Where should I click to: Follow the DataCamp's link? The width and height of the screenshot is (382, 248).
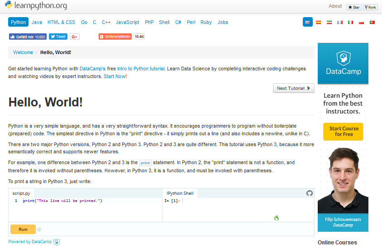(x=92, y=69)
